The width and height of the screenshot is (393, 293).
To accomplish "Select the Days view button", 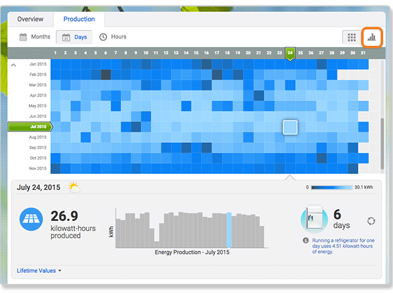I will tap(74, 37).
